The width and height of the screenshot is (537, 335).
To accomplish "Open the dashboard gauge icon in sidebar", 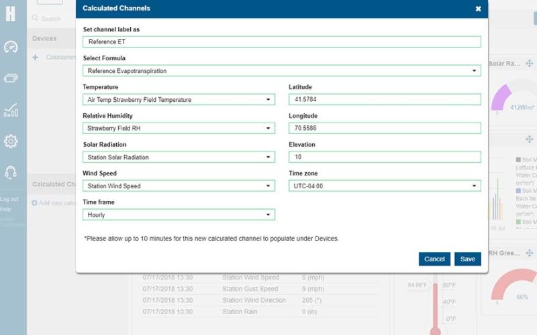I will coord(10,47).
